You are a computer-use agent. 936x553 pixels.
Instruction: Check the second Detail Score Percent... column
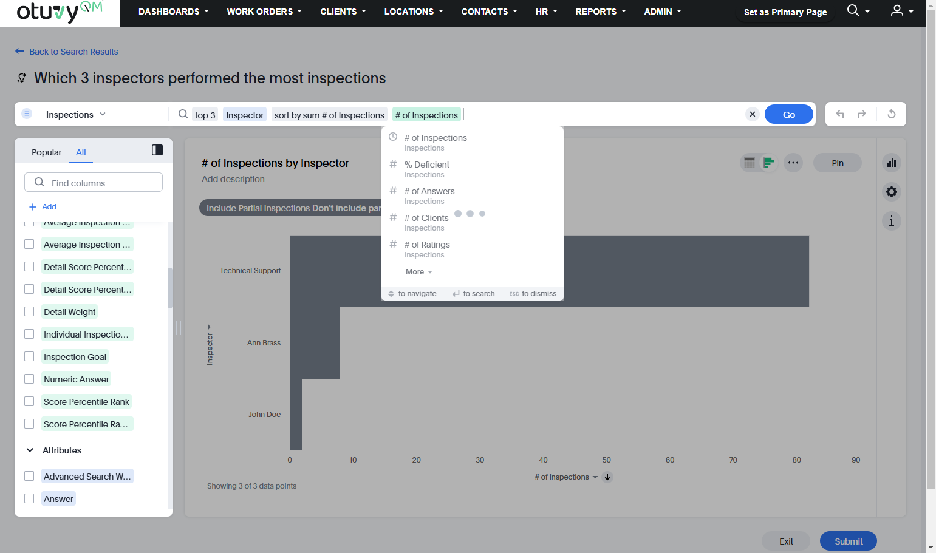[29, 289]
